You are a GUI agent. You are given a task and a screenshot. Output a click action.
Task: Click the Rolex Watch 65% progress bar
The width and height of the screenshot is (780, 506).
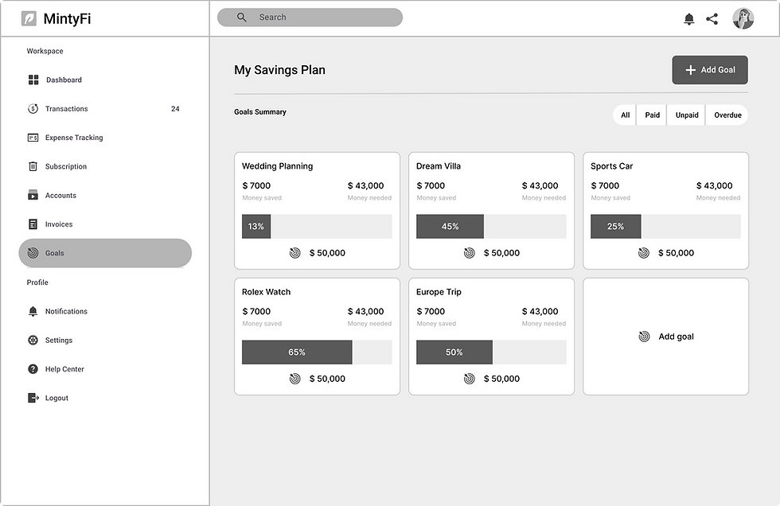(x=317, y=352)
